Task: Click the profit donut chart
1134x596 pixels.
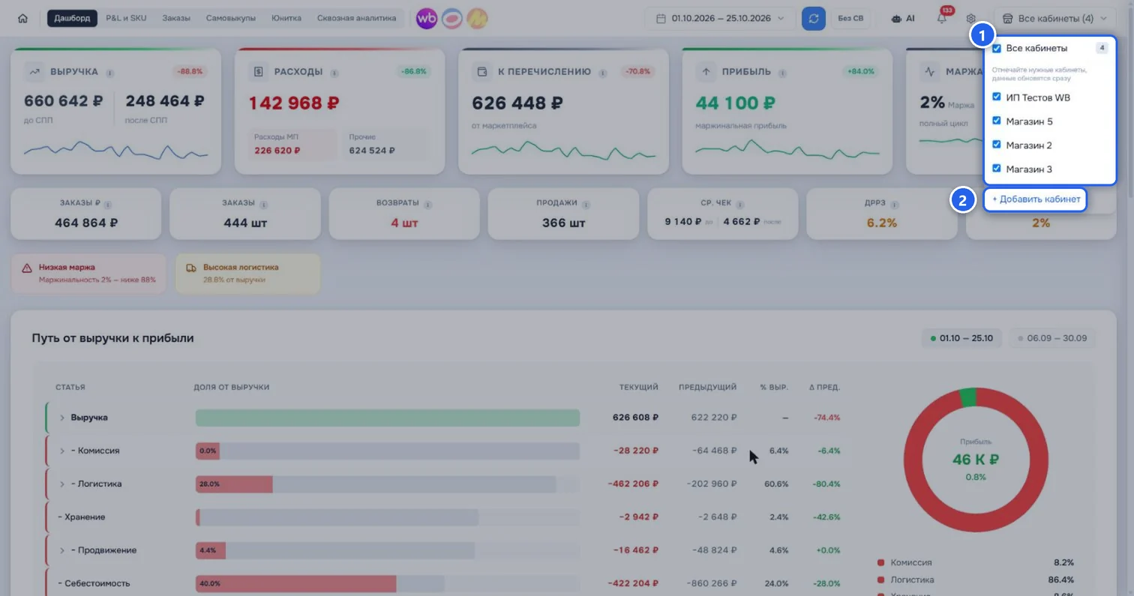Action: pyautogui.click(x=976, y=460)
